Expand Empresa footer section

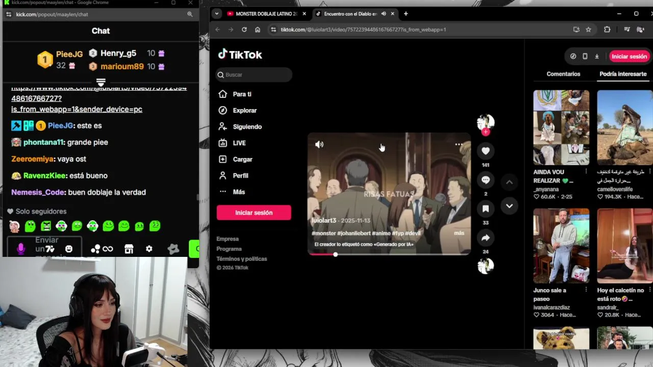[x=228, y=239]
